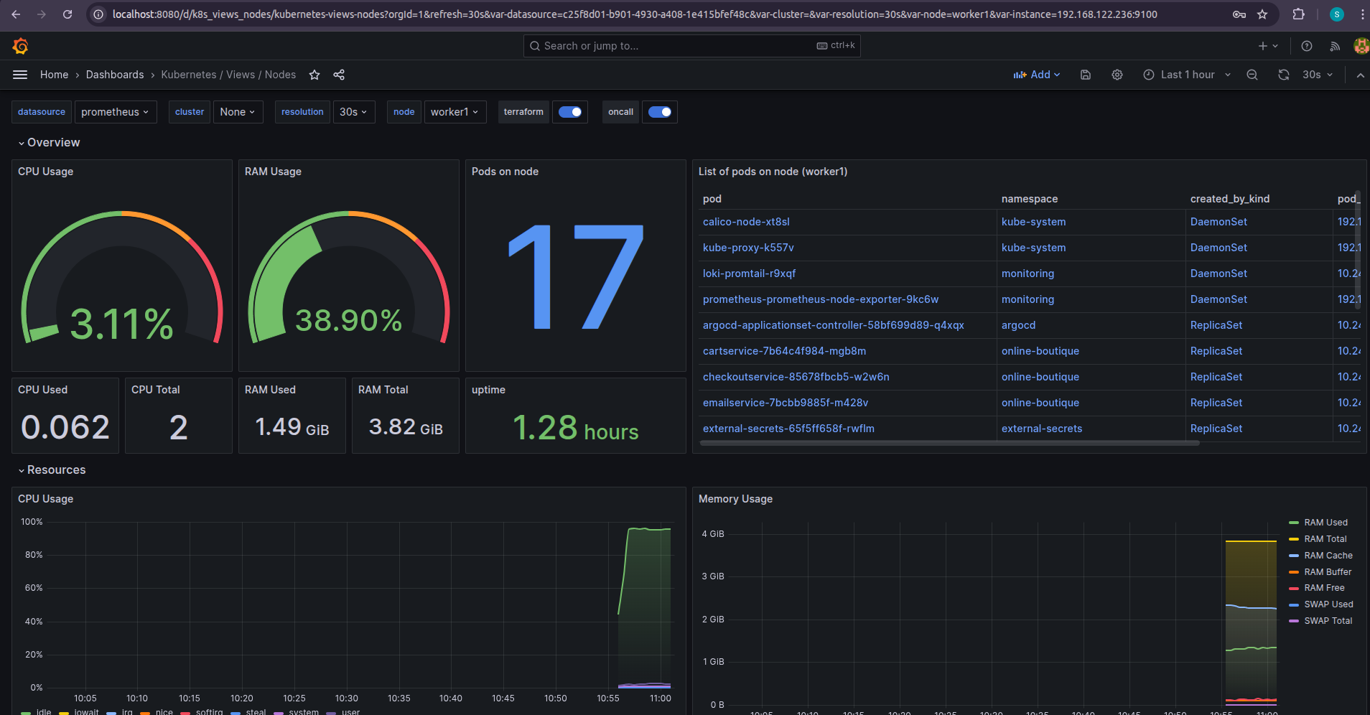The image size is (1370, 715).
Task: Go to Dashboards breadcrumb
Action: click(x=115, y=75)
